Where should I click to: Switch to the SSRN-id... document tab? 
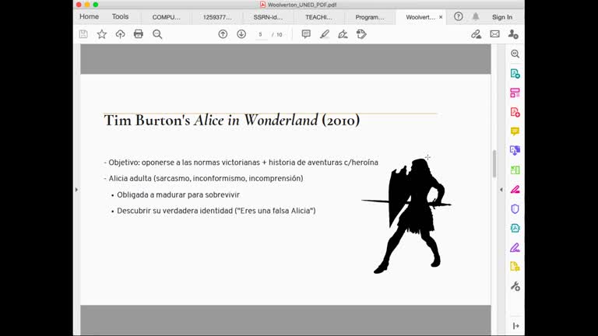tap(268, 17)
